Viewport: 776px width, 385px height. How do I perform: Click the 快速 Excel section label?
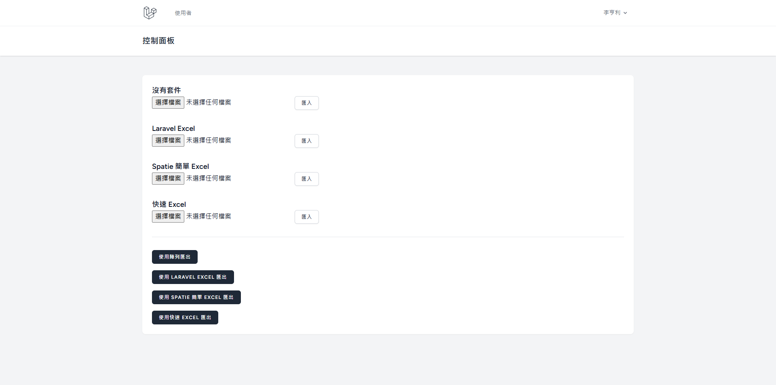(x=169, y=204)
